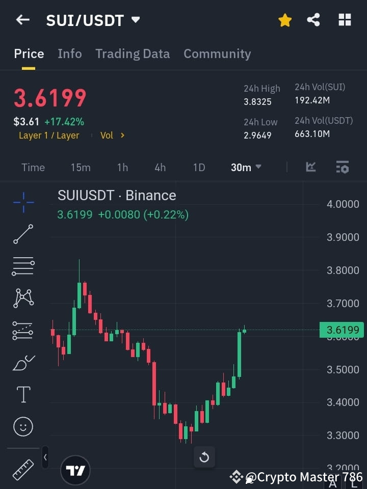The height and width of the screenshot is (489, 367).
Task: Click the 24h High value 3.8325
Action: (257, 102)
